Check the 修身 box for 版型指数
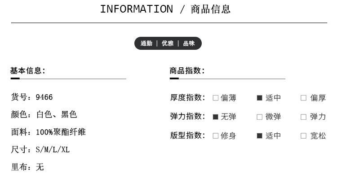 pos(215,136)
